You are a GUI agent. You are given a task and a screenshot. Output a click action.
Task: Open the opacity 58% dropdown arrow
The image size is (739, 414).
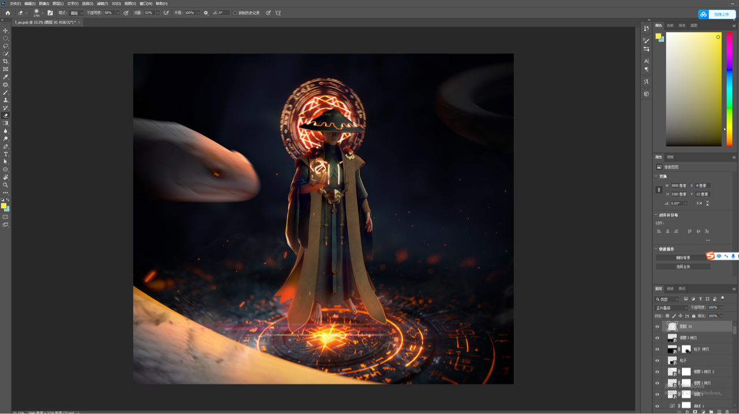pyautogui.click(x=118, y=13)
